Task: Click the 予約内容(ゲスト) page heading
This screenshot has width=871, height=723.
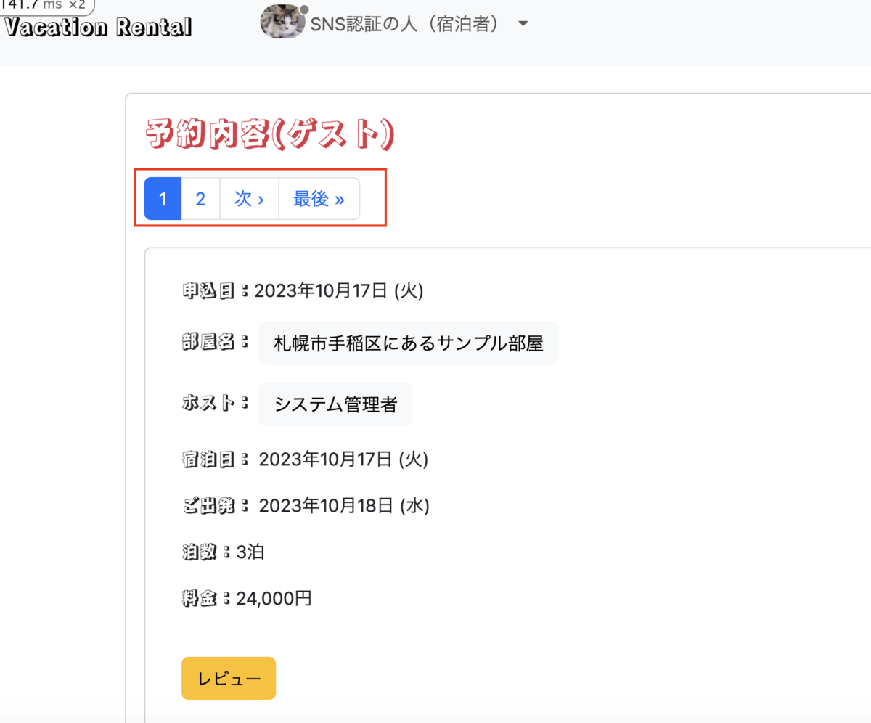Action: click(269, 134)
